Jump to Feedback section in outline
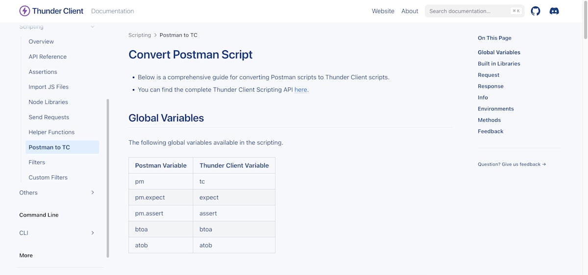Image resolution: width=588 pixels, height=275 pixels. (490, 131)
